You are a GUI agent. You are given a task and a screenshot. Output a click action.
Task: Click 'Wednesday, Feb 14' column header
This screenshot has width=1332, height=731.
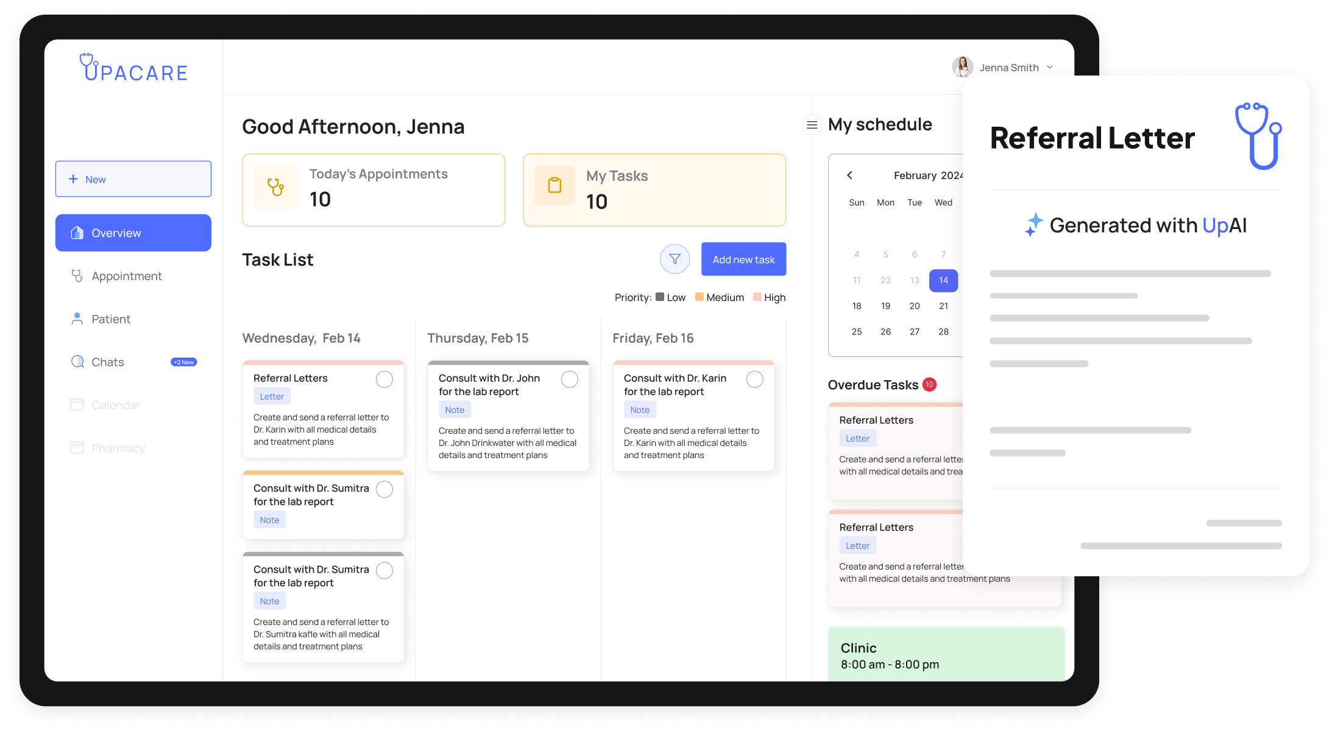click(301, 338)
